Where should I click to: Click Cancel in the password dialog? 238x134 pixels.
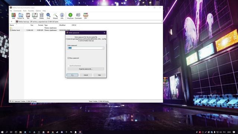86,75
